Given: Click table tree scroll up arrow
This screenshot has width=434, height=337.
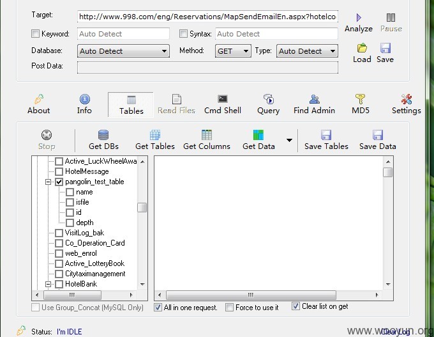Looking at the screenshot, I should point(142,161).
